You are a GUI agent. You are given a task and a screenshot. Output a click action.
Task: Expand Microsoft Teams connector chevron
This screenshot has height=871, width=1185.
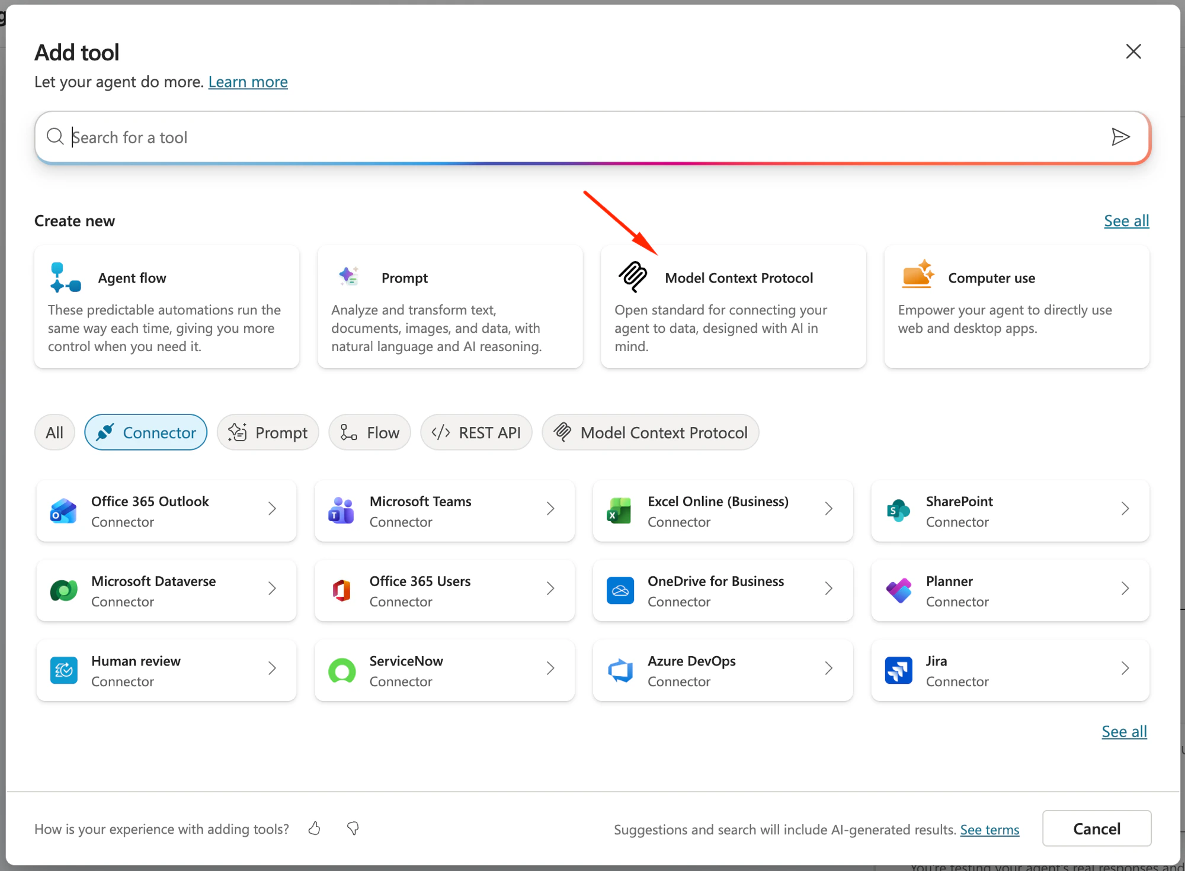(x=550, y=509)
